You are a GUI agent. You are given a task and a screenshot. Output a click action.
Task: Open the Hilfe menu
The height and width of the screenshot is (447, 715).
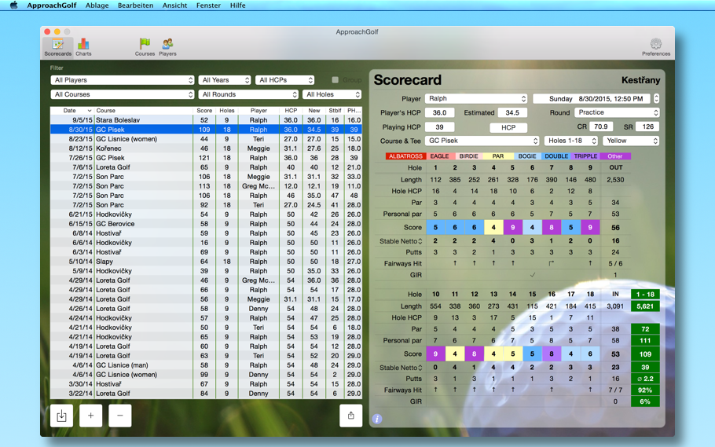237,5
